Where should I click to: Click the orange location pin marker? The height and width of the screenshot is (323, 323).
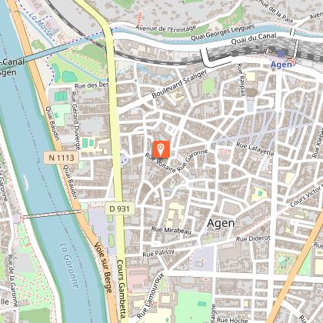[x=161, y=149]
